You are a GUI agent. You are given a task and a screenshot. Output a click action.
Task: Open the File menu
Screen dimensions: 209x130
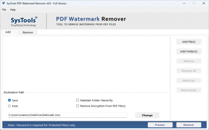4,10
